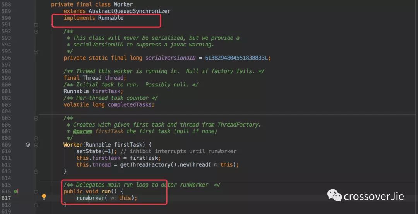Collapse the serialVersionUID Javadoc comment fold at line 592

click(x=36, y=31)
